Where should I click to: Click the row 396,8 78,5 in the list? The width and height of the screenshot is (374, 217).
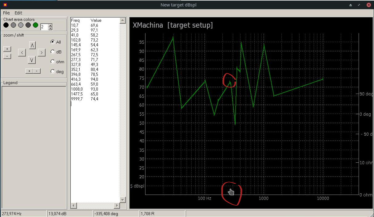point(85,74)
